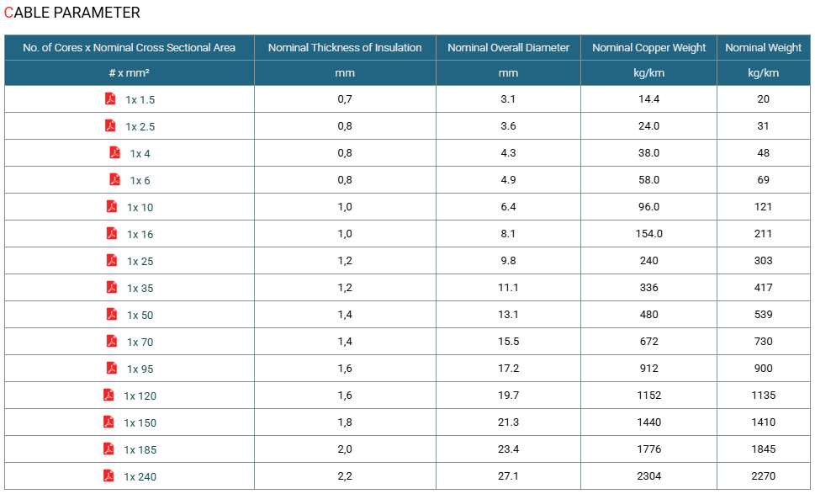Open the PDF datasheet icon for 1x 10
The width and height of the screenshot is (815, 494).
[112, 207]
